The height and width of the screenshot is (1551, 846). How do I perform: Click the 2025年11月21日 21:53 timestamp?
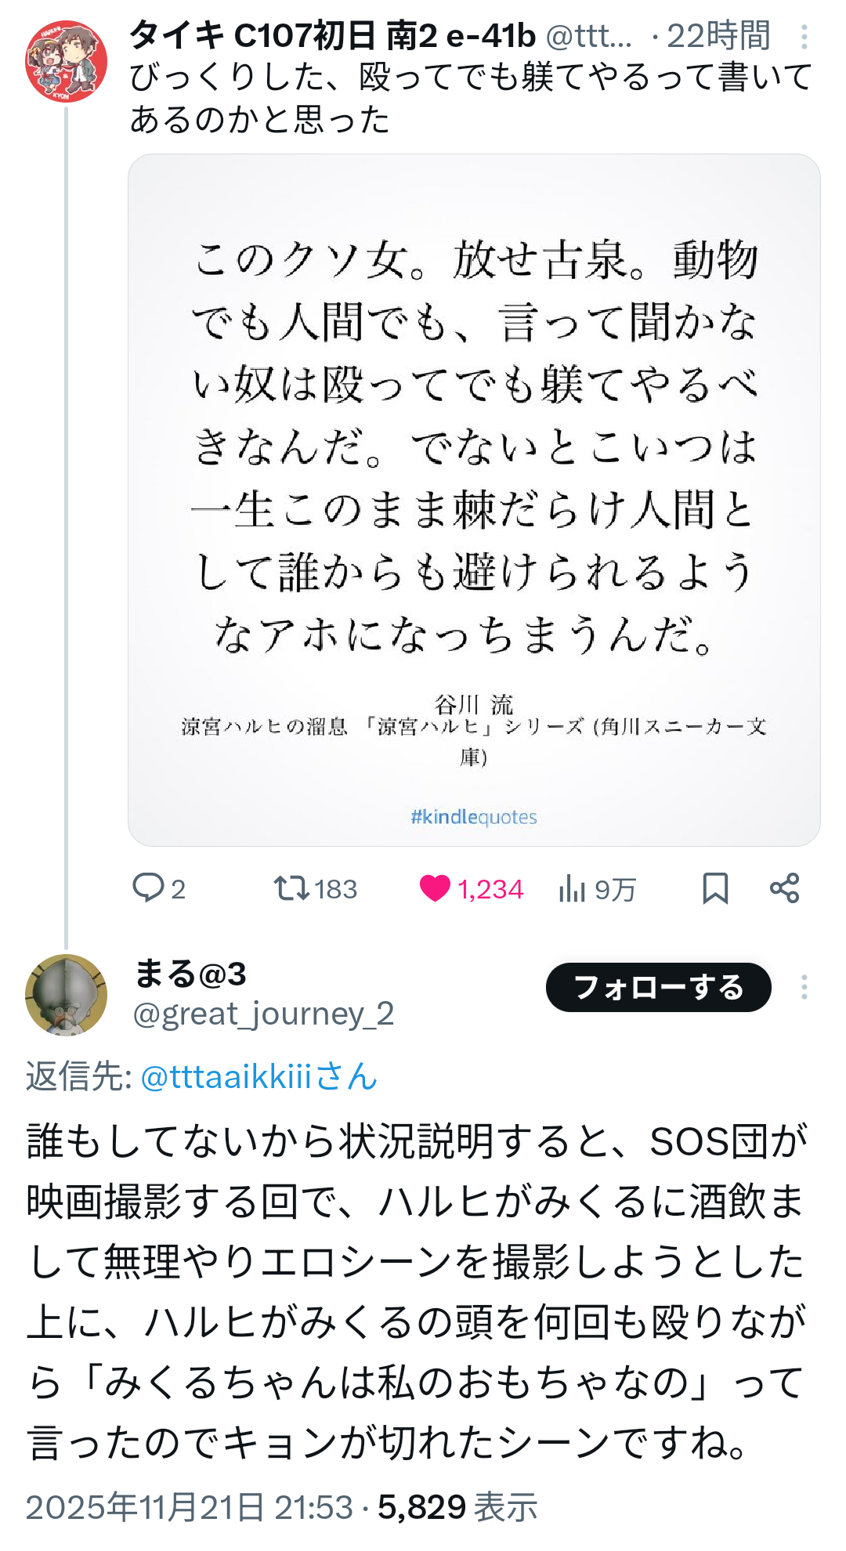tap(190, 1506)
